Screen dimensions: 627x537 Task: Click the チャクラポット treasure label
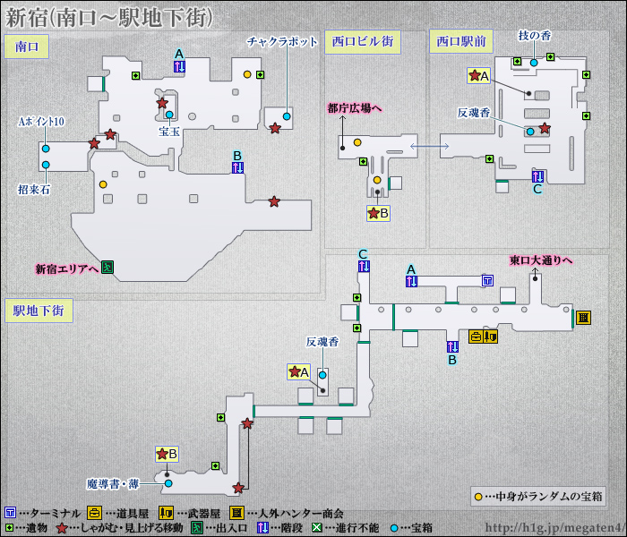click(283, 41)
